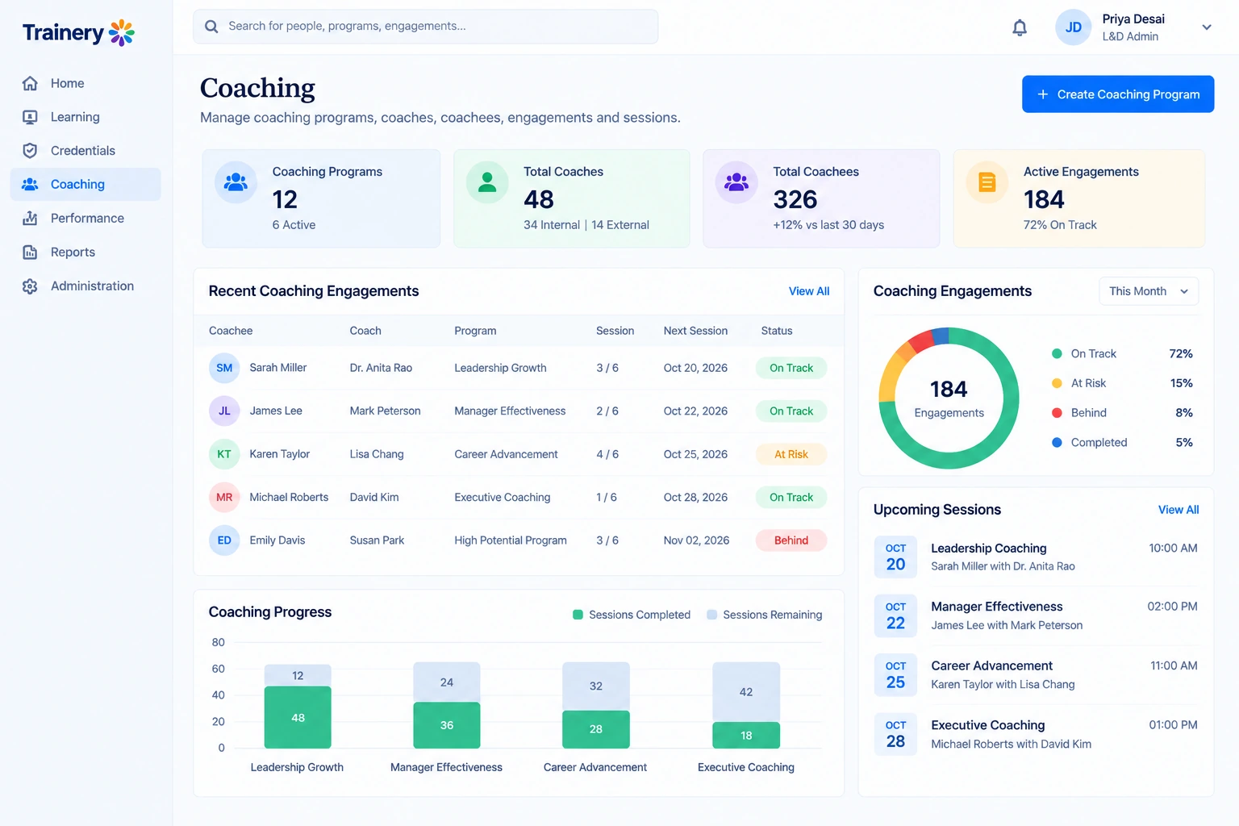1239x826 pixels.
Task: Click At Risk status for Karen Taylor
Action: [791, 454]
